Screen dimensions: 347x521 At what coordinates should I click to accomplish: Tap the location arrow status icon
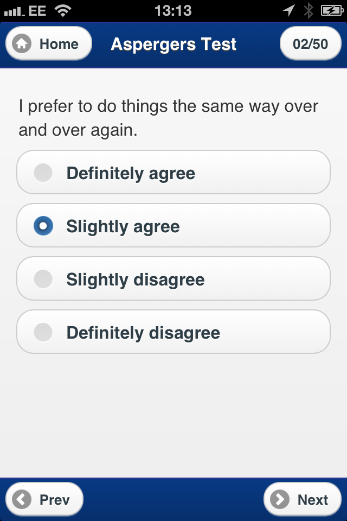tap(289, 10)
